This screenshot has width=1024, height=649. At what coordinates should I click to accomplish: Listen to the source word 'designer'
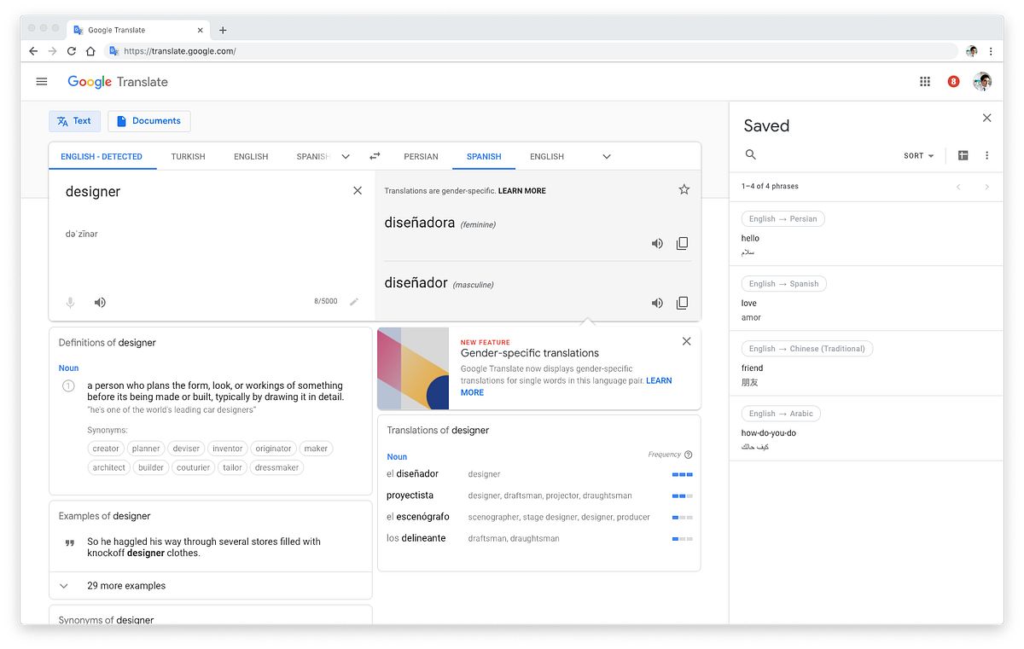100,302
